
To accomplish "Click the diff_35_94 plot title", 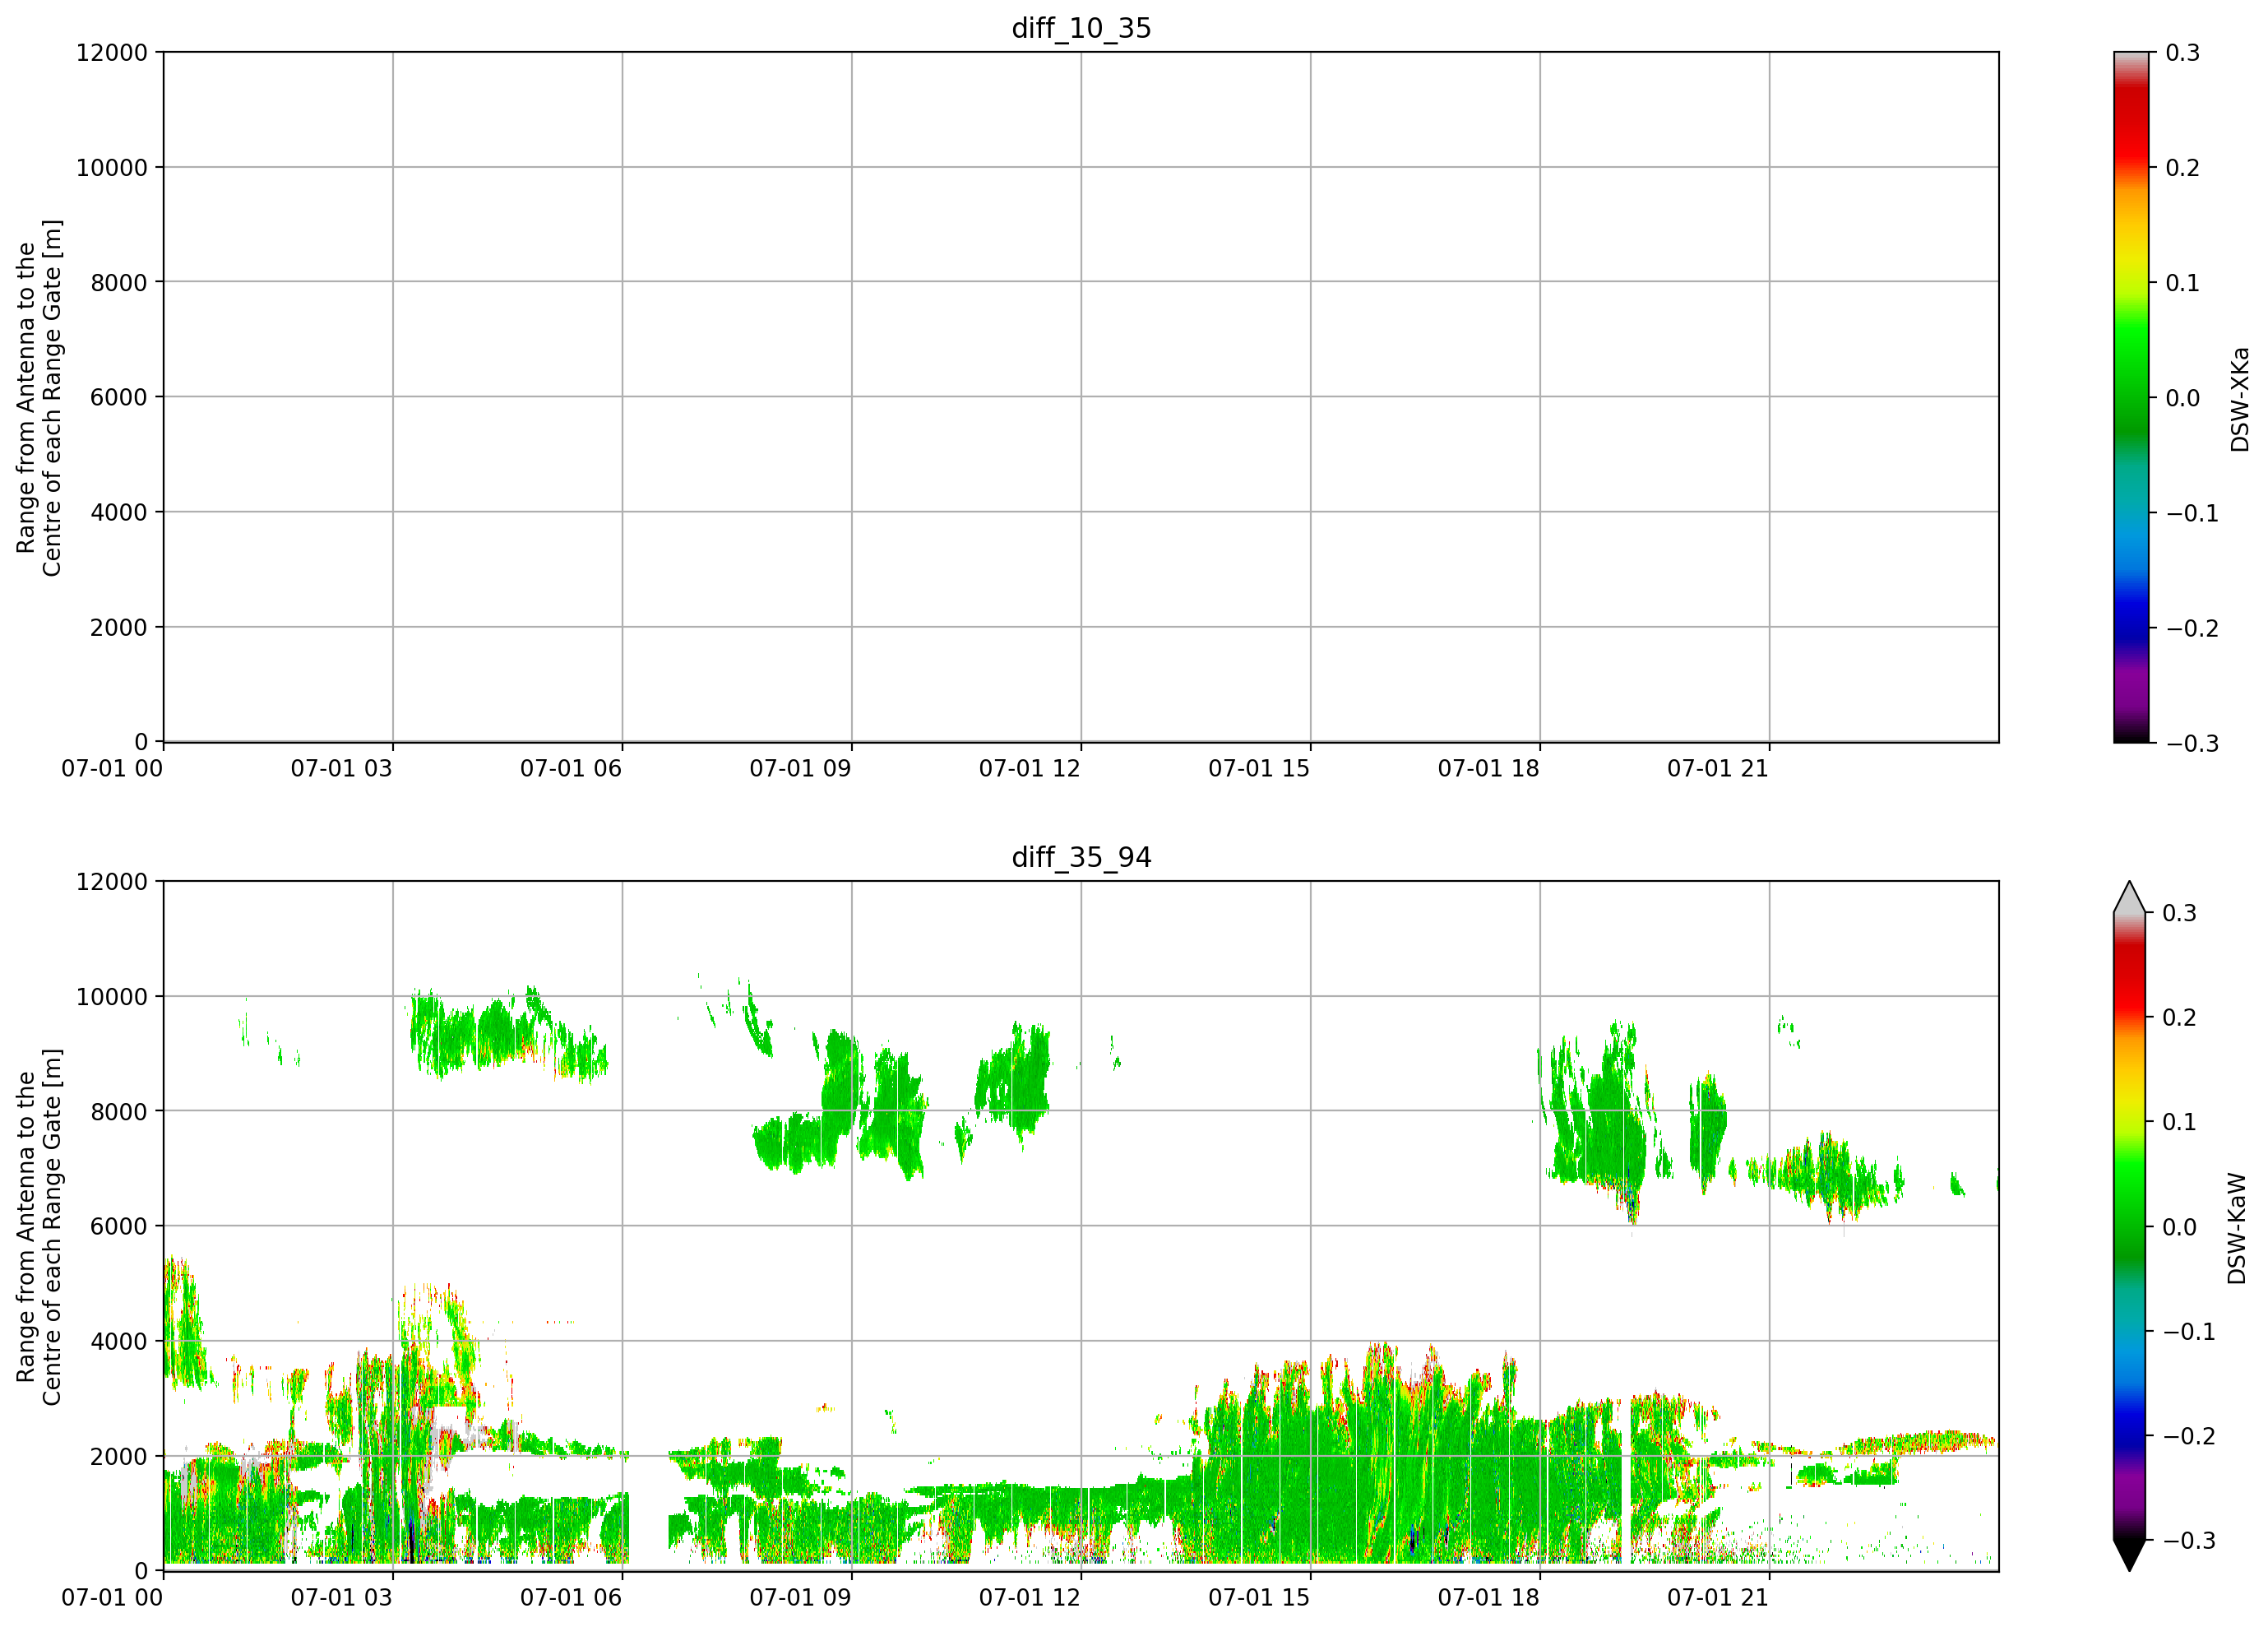I will pos(1081,857).
